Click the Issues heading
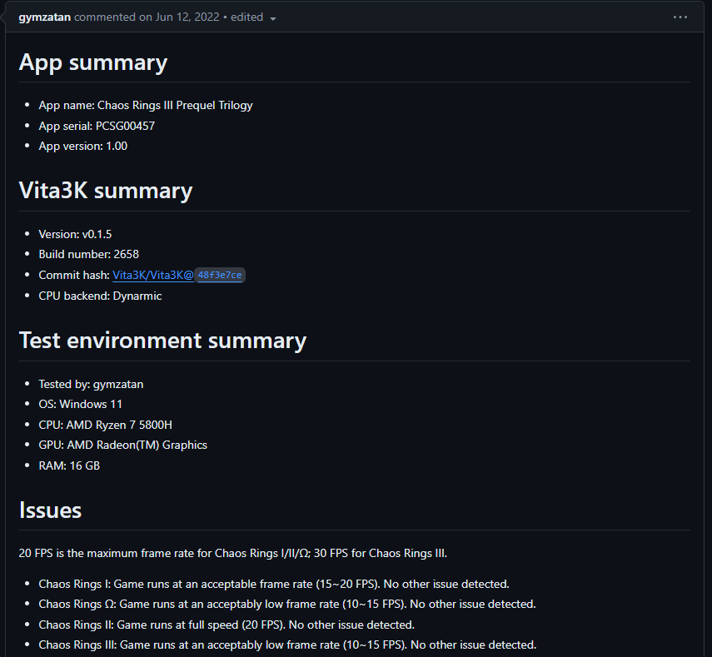This screenshot has height=657, width=712. tap(50, 510)
